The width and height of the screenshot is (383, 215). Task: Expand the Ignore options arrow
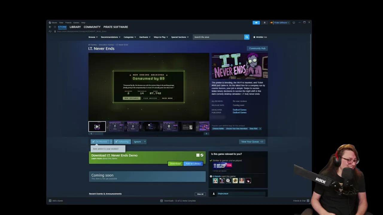(x=145, y=142)
